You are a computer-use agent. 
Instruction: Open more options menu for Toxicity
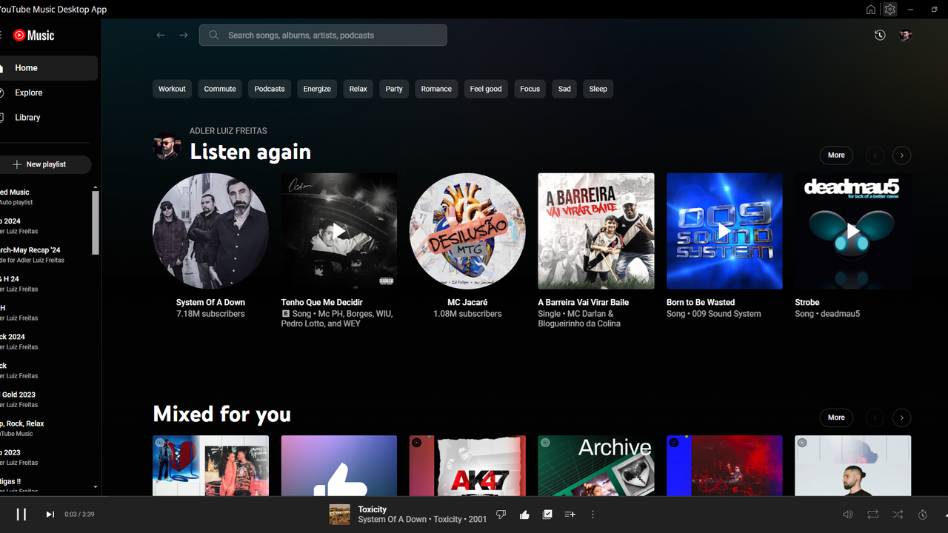pyautogui.click(x=592, y=514)
